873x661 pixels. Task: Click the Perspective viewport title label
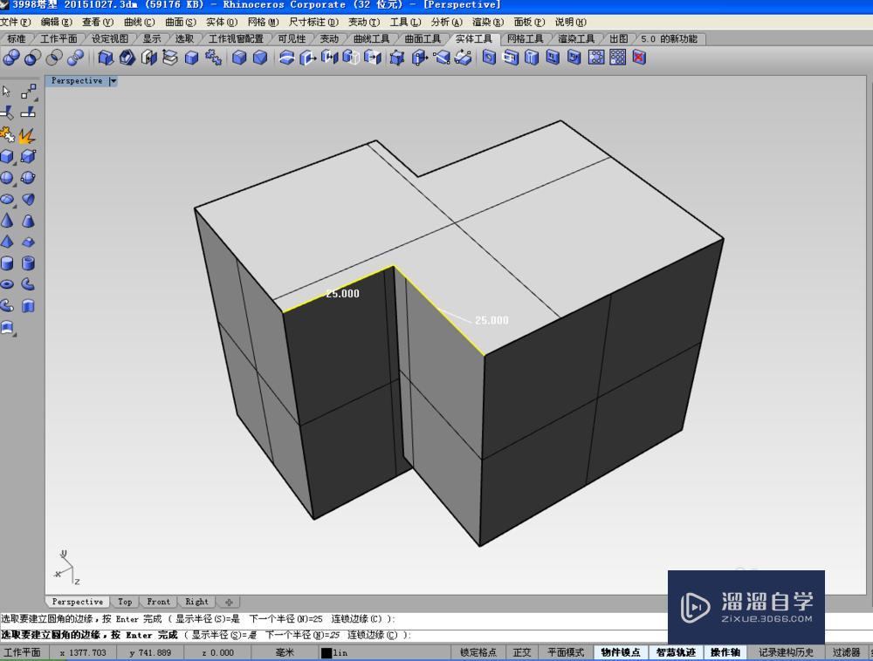tap(77, 81)
